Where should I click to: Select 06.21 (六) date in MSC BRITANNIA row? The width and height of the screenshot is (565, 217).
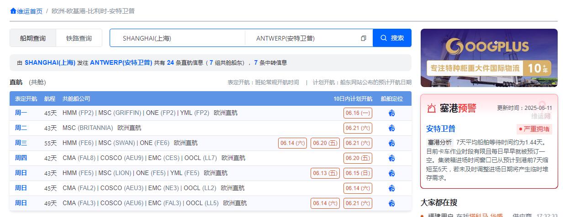point(358,128)
